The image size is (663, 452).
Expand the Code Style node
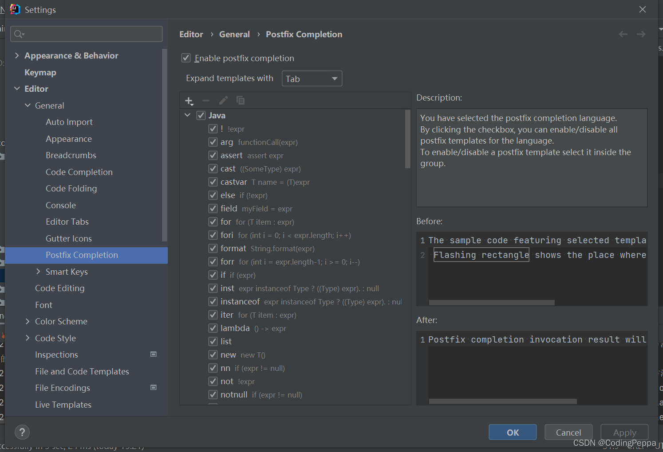click(28, 338)
